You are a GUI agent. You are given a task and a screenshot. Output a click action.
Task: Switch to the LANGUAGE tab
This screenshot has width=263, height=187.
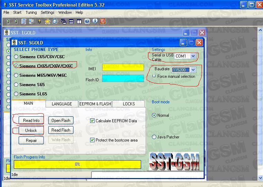62,104
